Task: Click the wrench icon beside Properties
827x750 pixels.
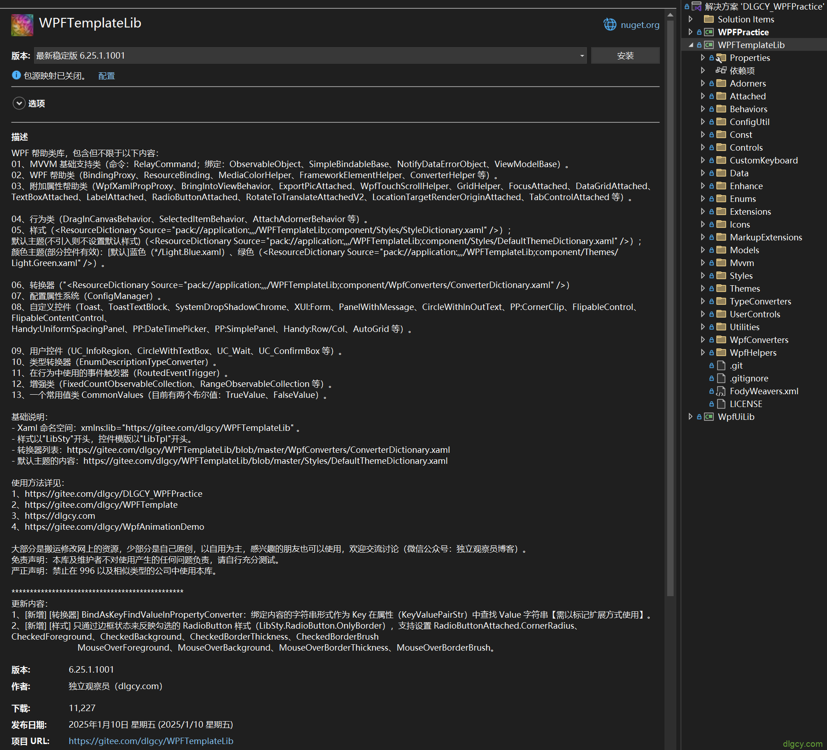Action: 721,58
